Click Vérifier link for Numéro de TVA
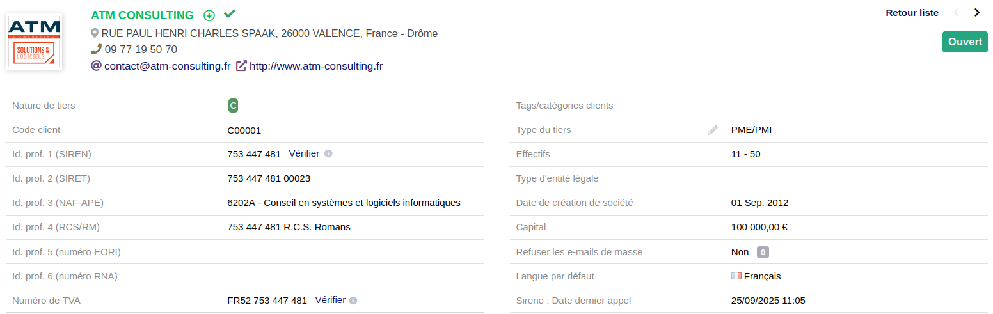 coord(330,300)
